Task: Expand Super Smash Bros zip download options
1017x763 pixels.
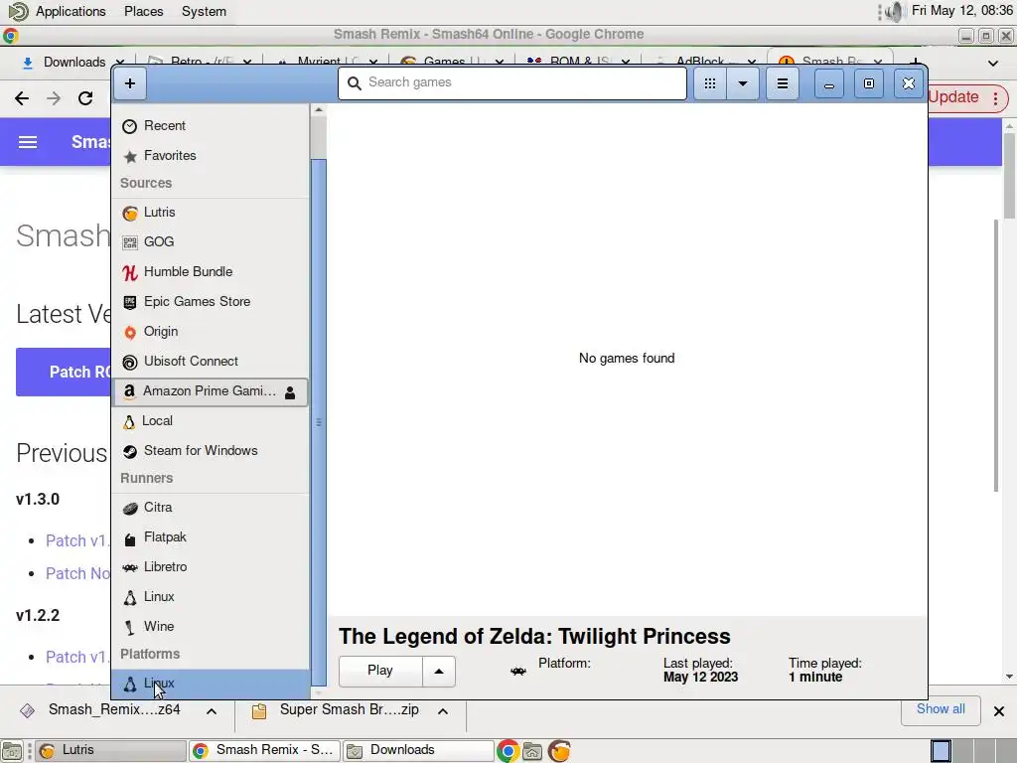Action: point(443,711)
